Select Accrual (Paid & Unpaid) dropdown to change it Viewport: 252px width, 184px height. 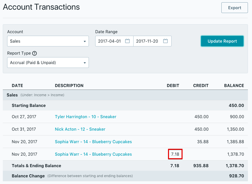pos(48,63)
